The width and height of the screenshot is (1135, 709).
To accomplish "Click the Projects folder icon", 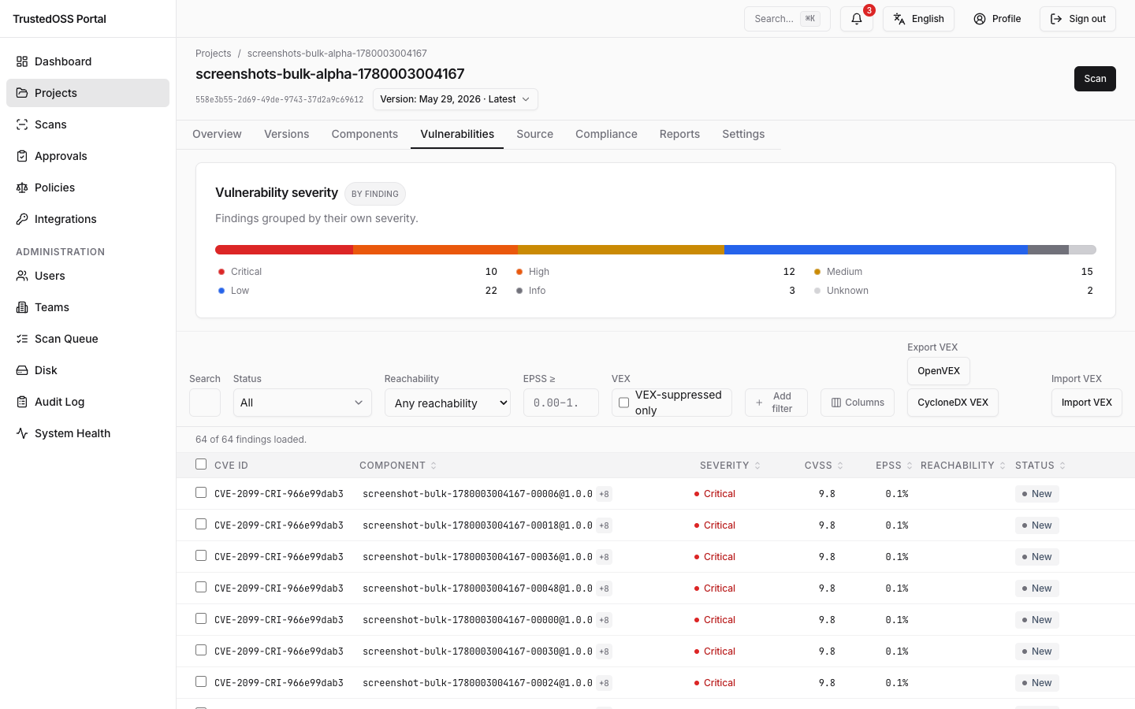I will [22, 93].
